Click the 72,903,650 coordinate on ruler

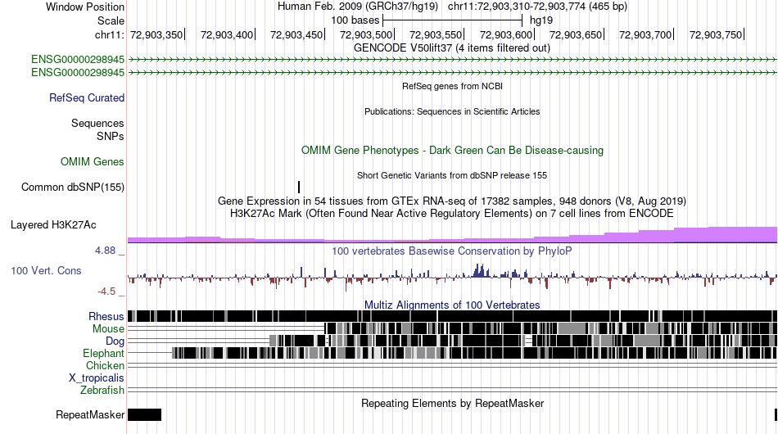point(576,34)
